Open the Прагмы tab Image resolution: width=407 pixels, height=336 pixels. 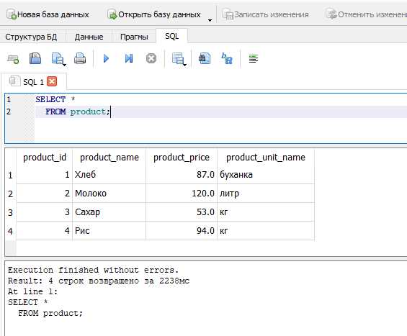click(x=134, y=37)
